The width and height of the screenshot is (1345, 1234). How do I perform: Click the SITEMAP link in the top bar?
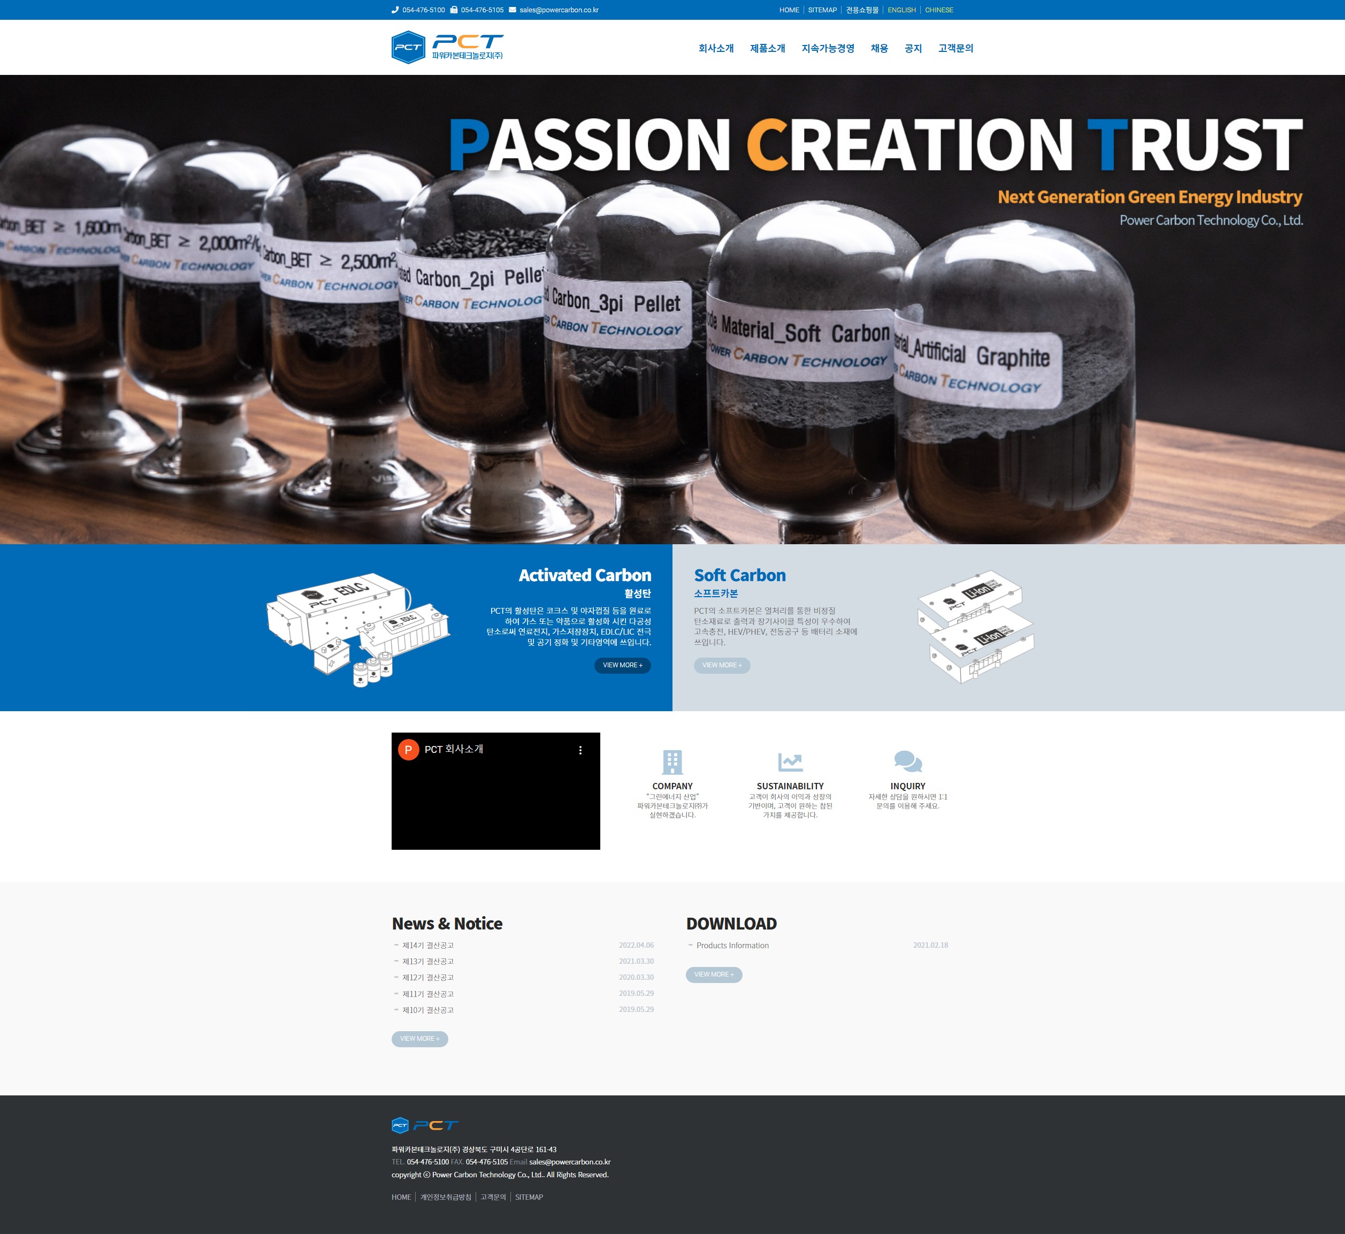(822, 10)
